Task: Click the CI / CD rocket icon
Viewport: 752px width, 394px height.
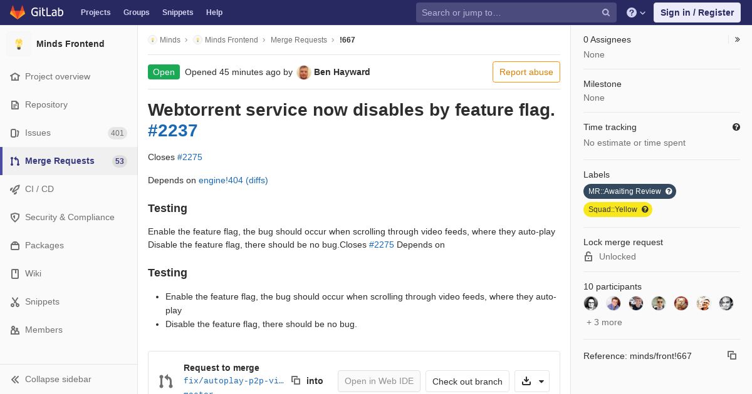Action: [x=15, y=189]
